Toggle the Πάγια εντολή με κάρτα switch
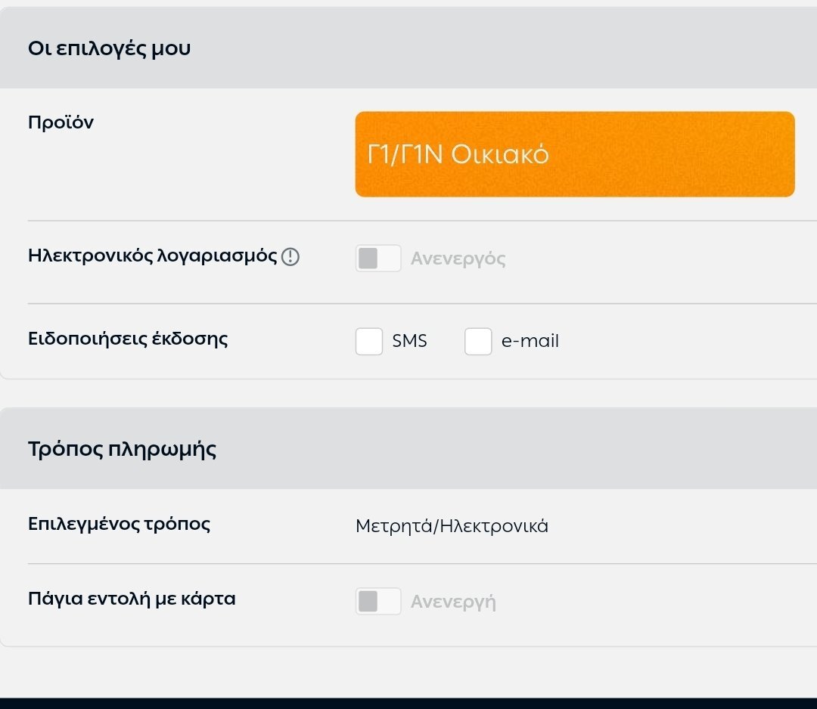This screenshot has height=709, width=817. tap(378, 601)
